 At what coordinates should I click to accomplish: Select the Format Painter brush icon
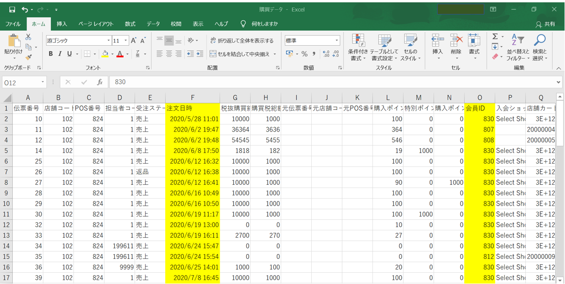(28, 57)
